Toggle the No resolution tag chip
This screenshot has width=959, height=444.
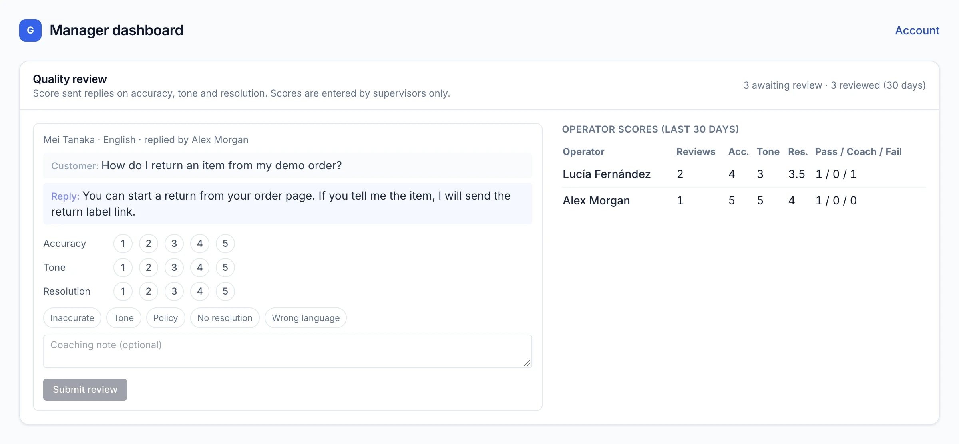(x=225, y=318)
